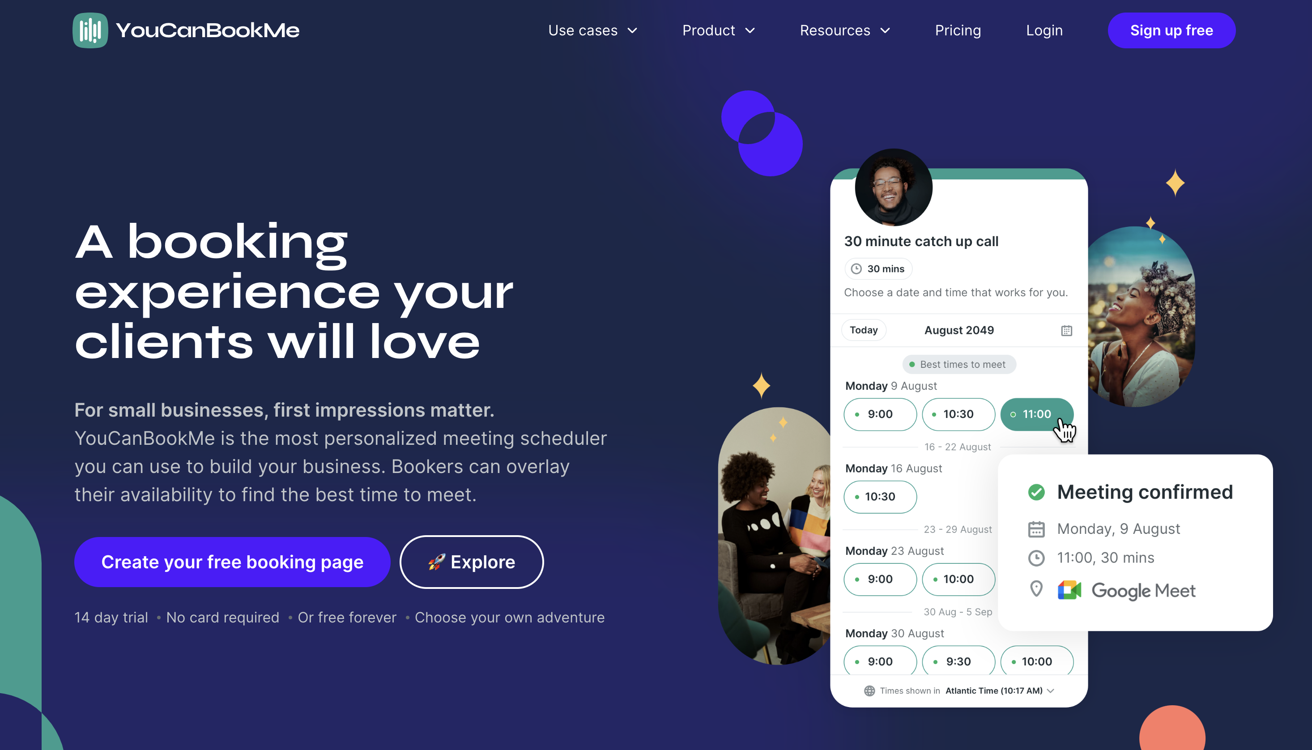Open the Pricing menu item

coord(959,30)
